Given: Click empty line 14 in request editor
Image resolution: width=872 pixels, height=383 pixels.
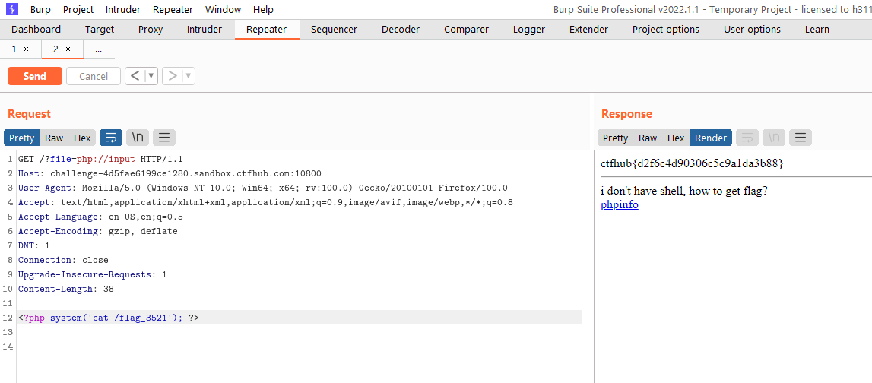Looking at the screenshot, I should pyautogui.click(x=300, y=347).
